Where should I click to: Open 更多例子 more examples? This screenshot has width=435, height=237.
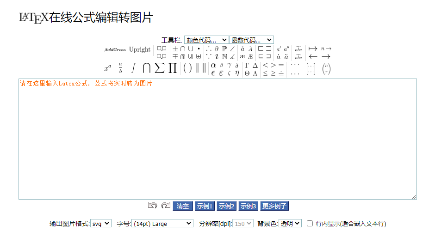pos(274,206)
